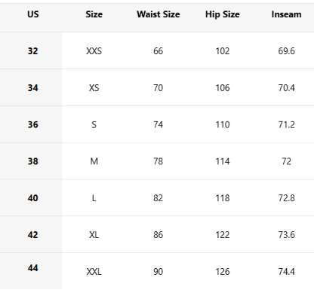This screenshot has width=314, height=290.
Task: Select the US size 34 row label
Action: [x=33, y=88]
